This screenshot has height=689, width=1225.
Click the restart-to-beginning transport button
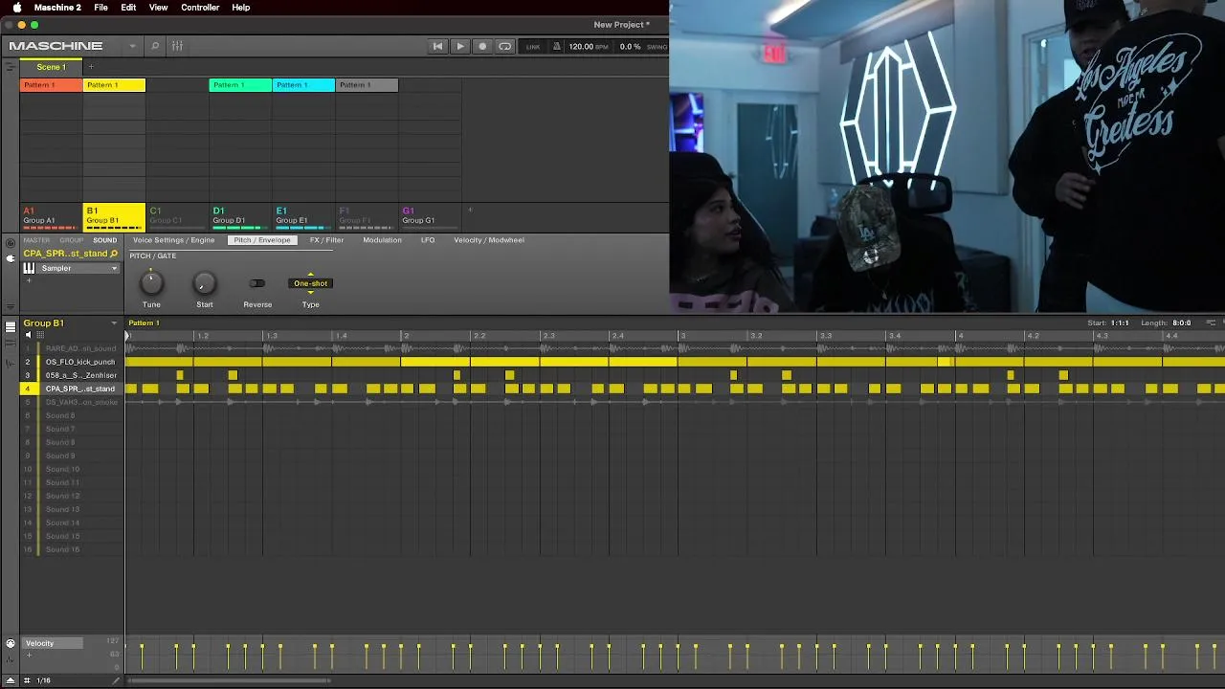point(437,46)
